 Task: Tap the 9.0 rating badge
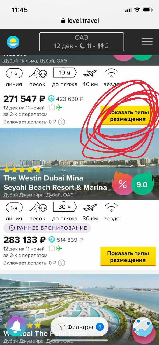142,185
